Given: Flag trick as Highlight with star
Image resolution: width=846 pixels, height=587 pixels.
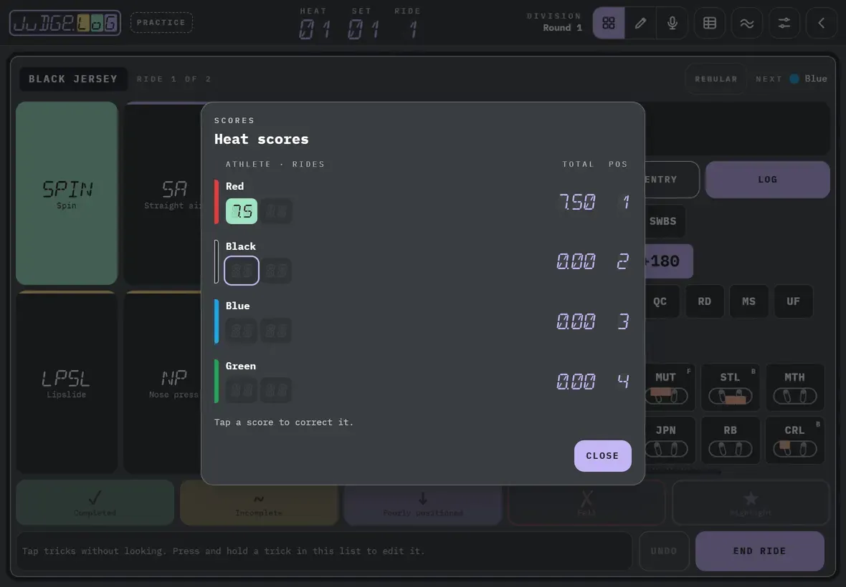Looking at the screenshot, I should (751, 503).
